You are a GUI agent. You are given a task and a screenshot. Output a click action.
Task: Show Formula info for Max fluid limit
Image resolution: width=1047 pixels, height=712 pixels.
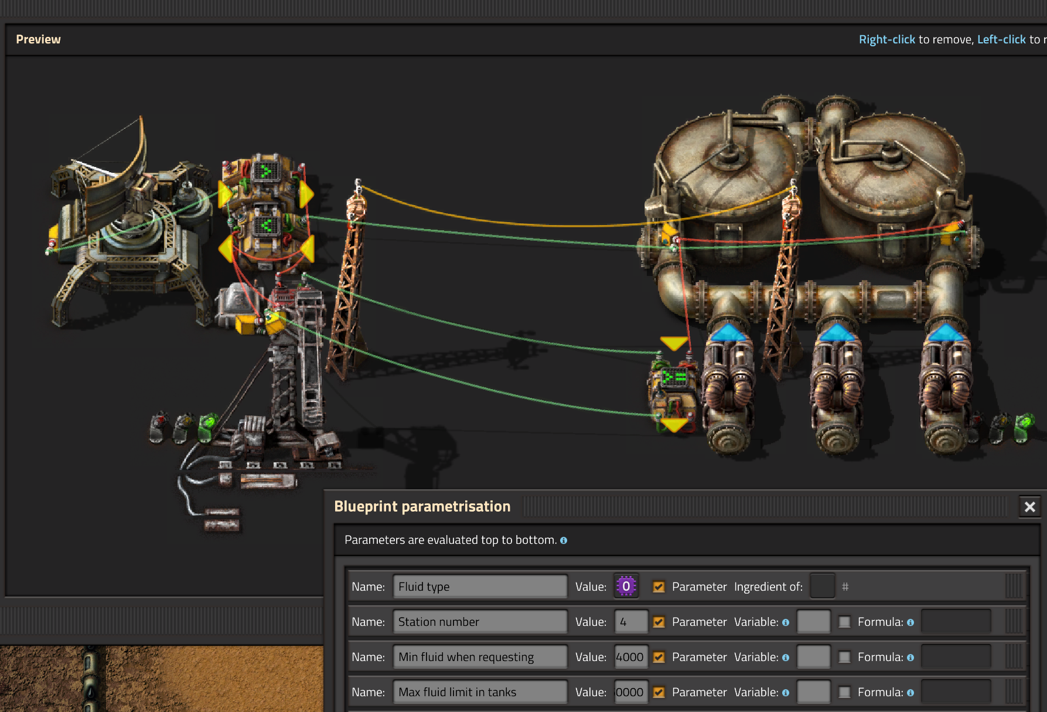pyautogui.click(x=910, y=693)
